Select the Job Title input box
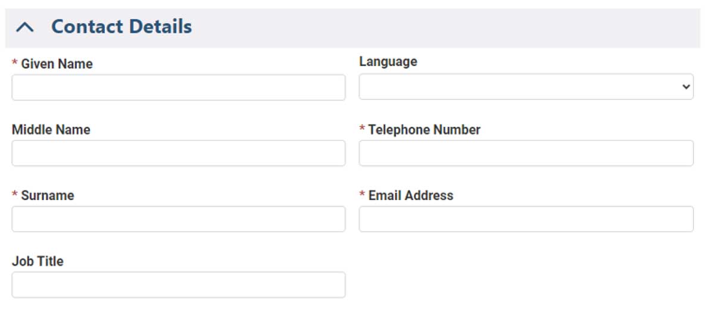715x312 pixels. pos(179,285)
